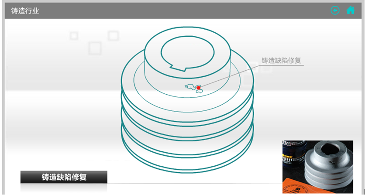Open the black 铸造缺陷修复 banner button
This screenshot has height=195, width=365.
click(64, 177)
